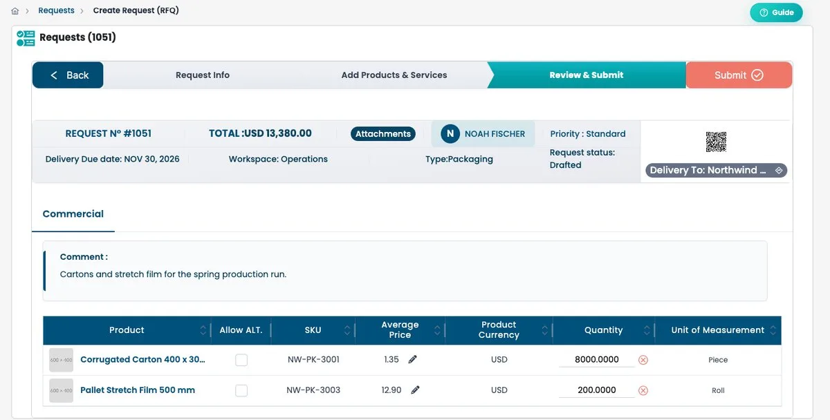Enable Allow ALT for Corrugated Carton
This screenshot has width=830, height=420.
[241, 360]
